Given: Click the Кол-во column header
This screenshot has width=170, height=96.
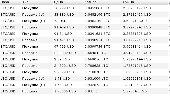Looking at the screenshot, I should pos(103,2).
